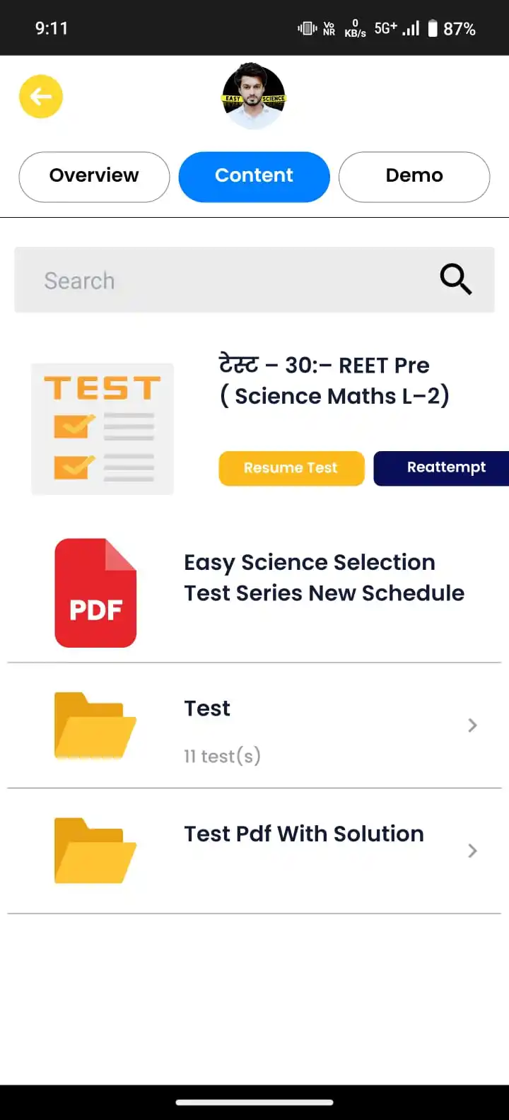Switch to the Demo tab
This screenshot has height=1120, width=509.
(x=414, y=177)
